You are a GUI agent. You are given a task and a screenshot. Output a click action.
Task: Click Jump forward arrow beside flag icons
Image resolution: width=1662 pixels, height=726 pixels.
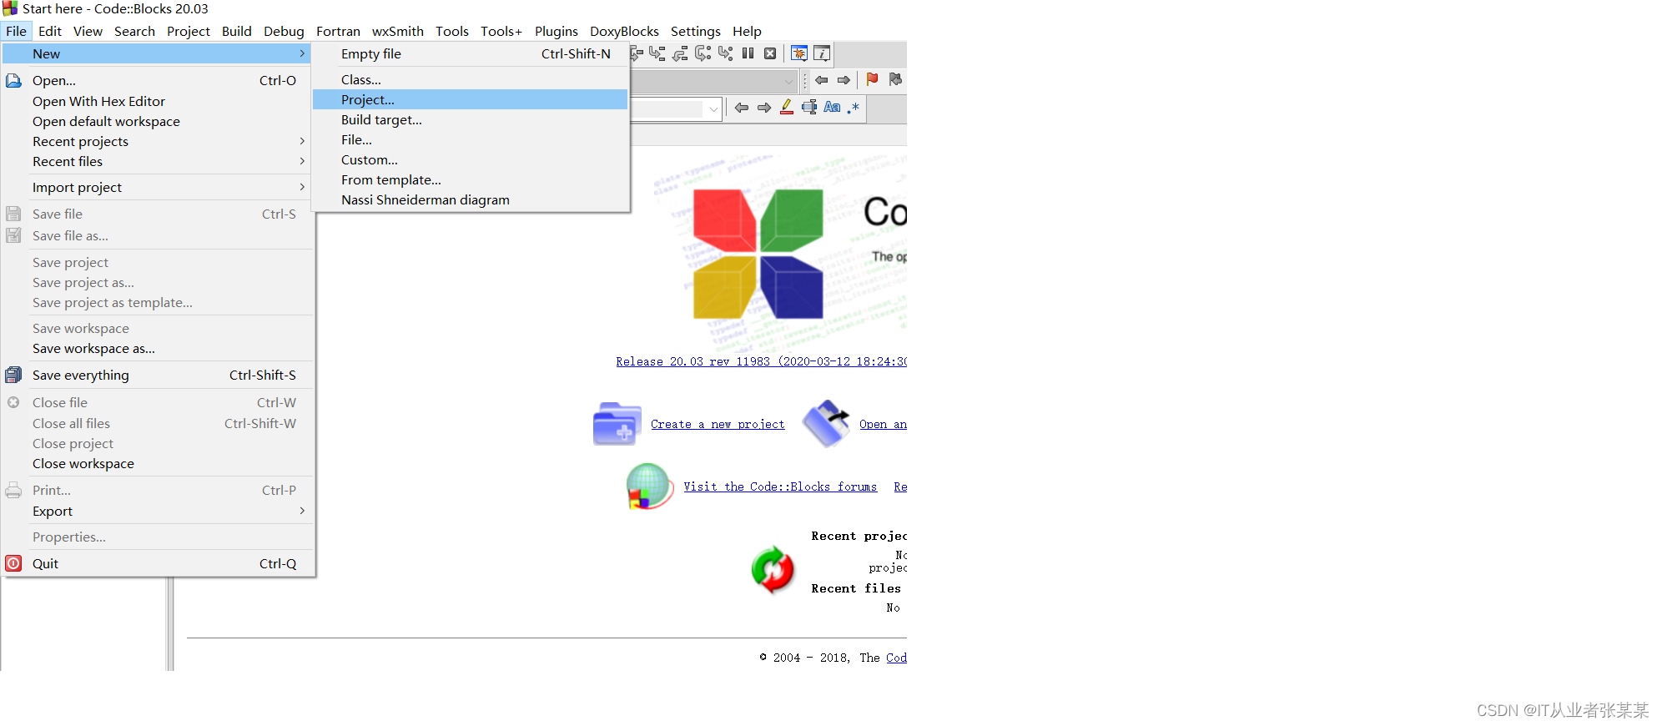tap(844, 80)
